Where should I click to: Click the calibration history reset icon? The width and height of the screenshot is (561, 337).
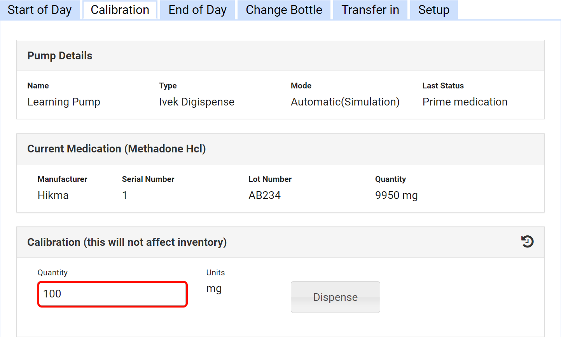tap(527, 242)
